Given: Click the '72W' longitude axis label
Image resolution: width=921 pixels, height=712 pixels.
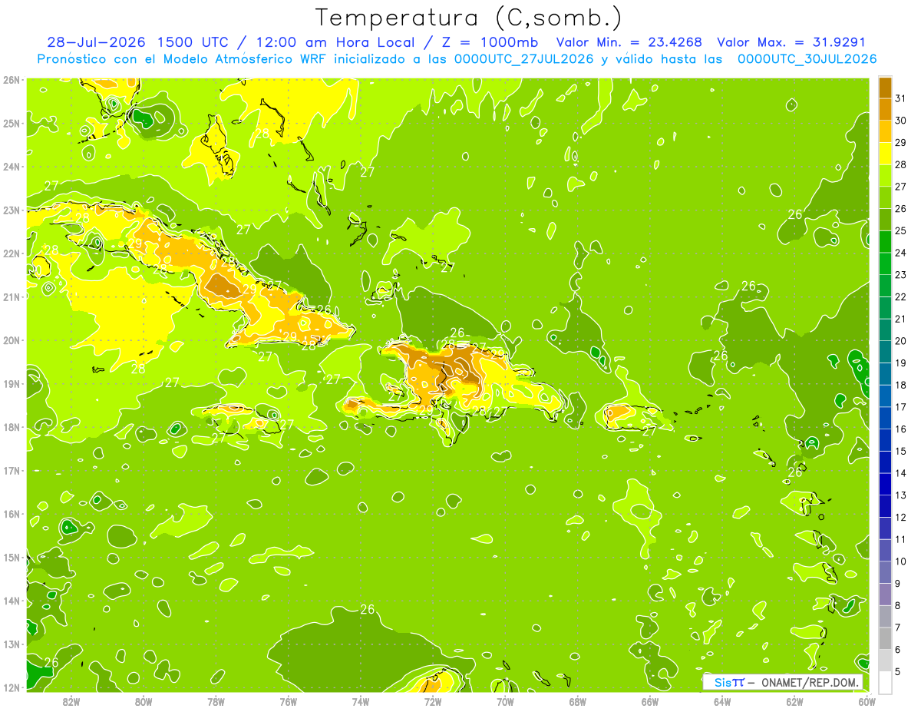Looking at the screenshot, I should pyautogui.click(x=433, y=701).
